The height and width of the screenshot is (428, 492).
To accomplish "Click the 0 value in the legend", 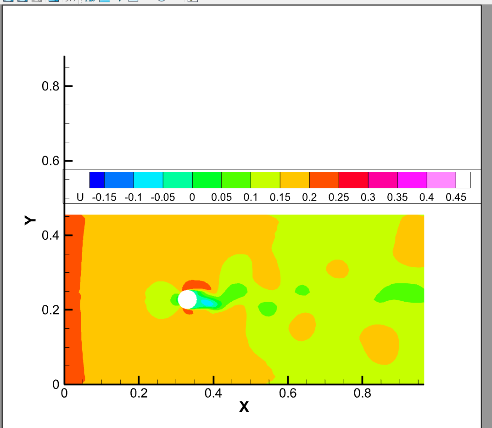I will (x=192, y=197).
